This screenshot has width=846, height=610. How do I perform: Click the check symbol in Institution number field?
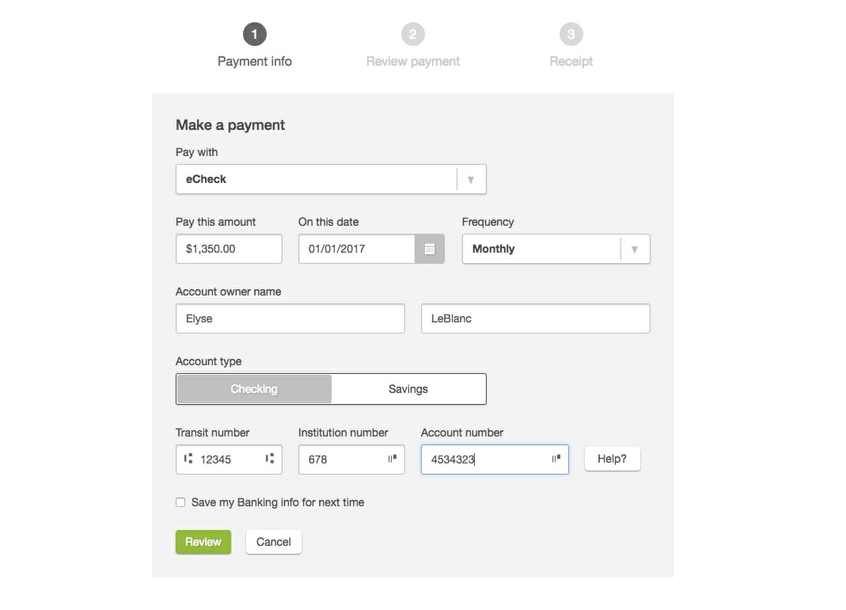(x=393, y=459)
